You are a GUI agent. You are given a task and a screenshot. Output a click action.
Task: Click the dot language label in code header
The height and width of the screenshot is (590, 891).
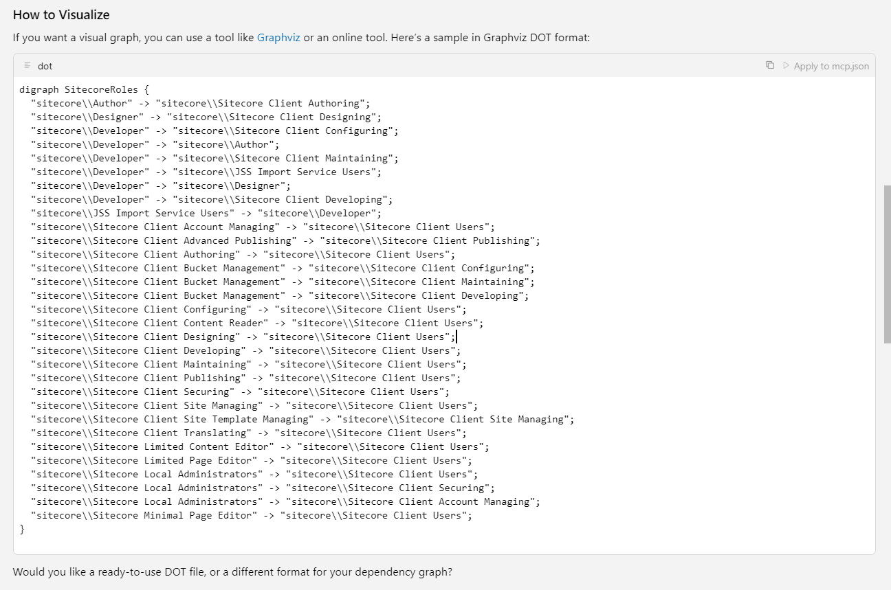click(45, 66)
